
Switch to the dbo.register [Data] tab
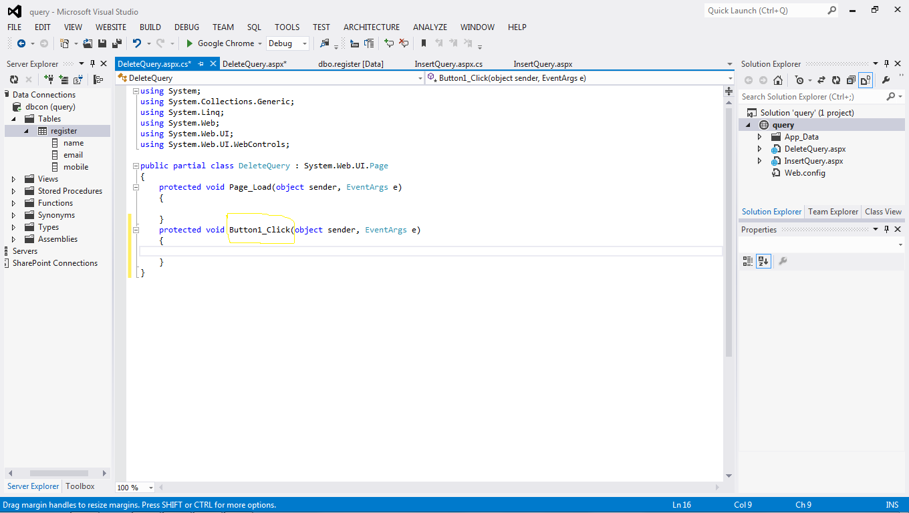coord(351,64)
